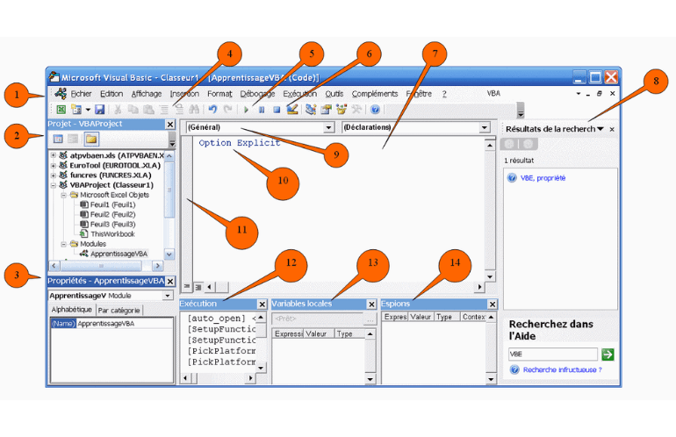The width and height of the screenshot is (676, 437).
Task: Switch to Procedure View at code pane bottom
Action: tap(187, 287)
